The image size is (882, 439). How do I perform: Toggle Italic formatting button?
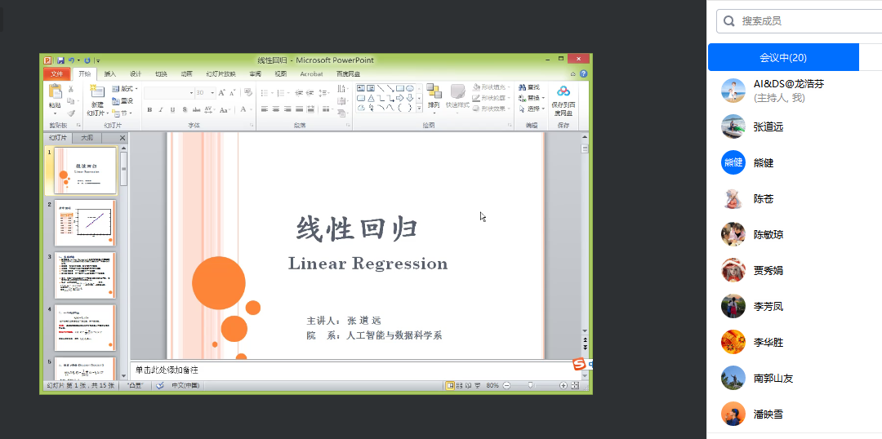pyautogui.click(x=161, y=109)
